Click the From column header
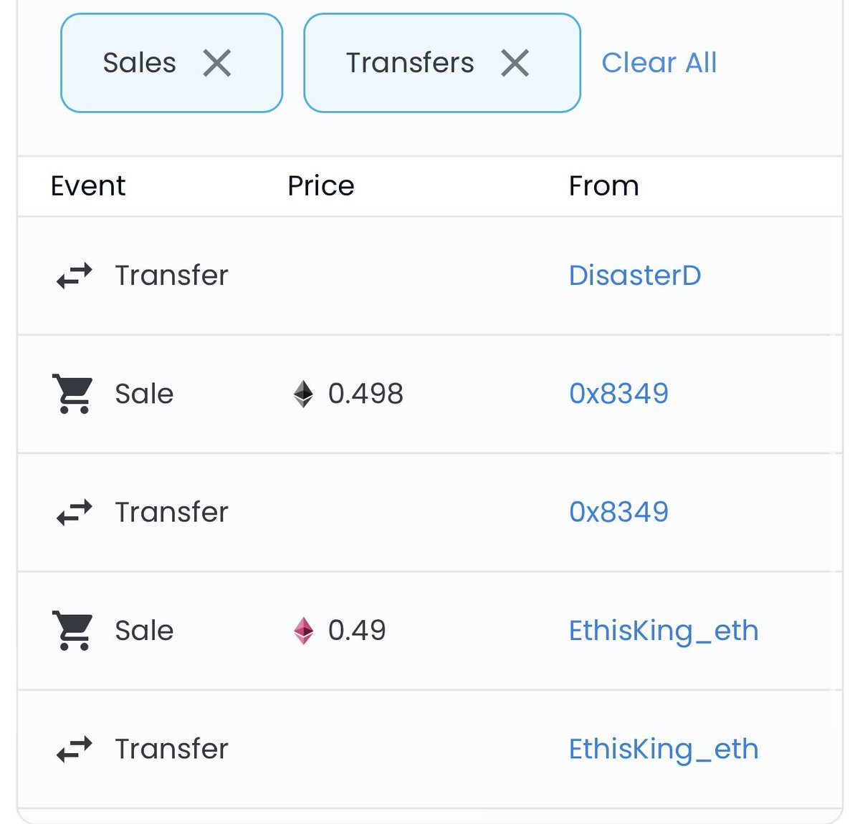Screen dimensions: 860x824 pyautogui.click(x=604, y=186)
